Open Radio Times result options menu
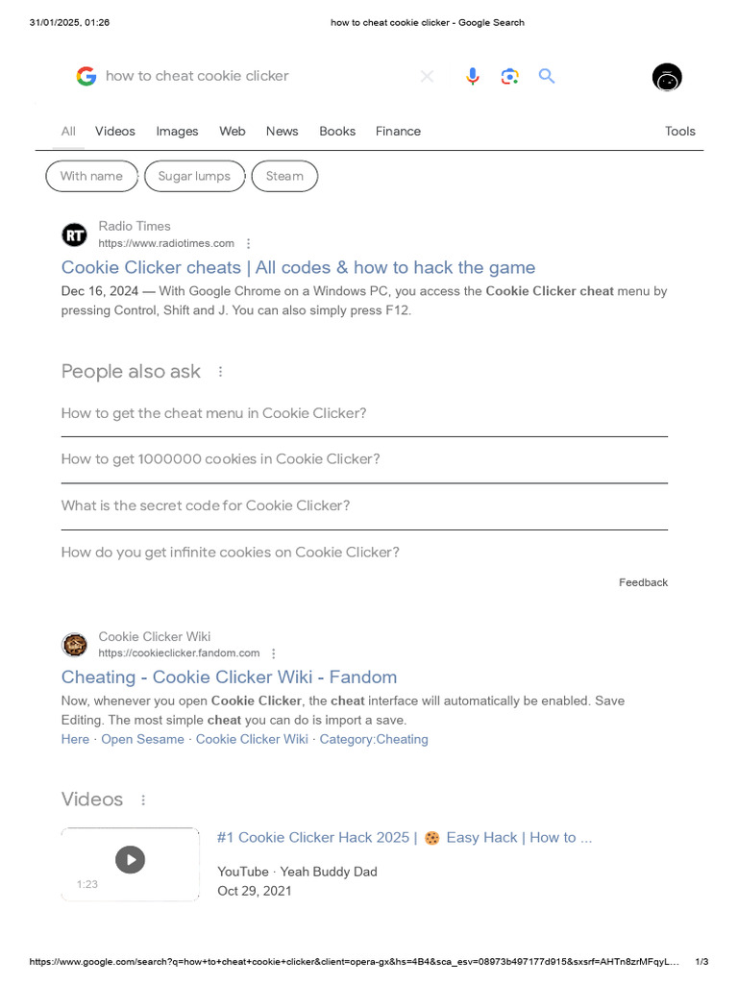738x984 pixels. point(249,244)
